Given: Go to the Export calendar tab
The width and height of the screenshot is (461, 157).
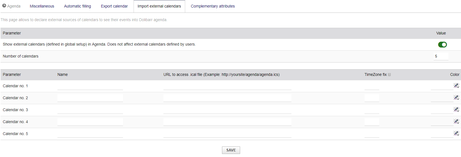Looking at the screenshot, I should click(114, 6).
